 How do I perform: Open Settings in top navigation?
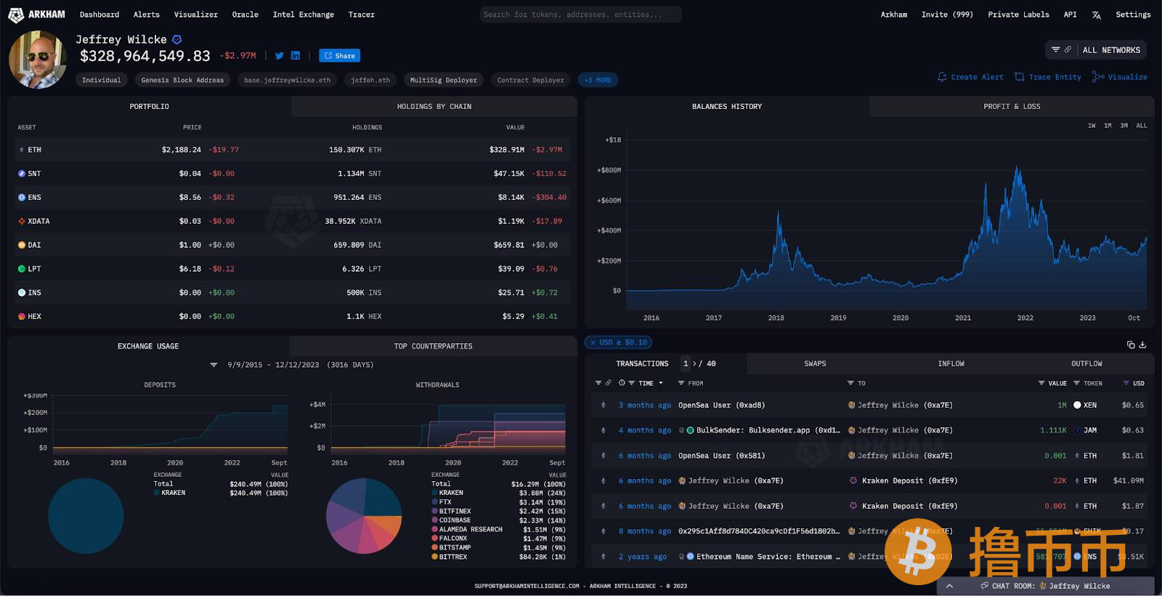1133,15
